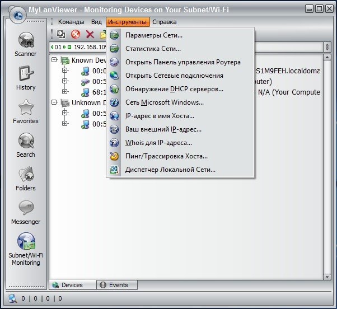Viewport: 337px width, 309px height.
Task: Click the icon beside Сеть Microsoft Windows
Action: (114, 102)
